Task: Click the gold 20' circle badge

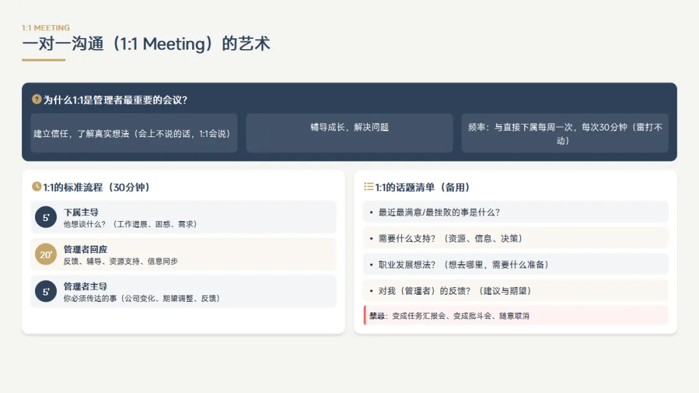Action: click(46, 254)
